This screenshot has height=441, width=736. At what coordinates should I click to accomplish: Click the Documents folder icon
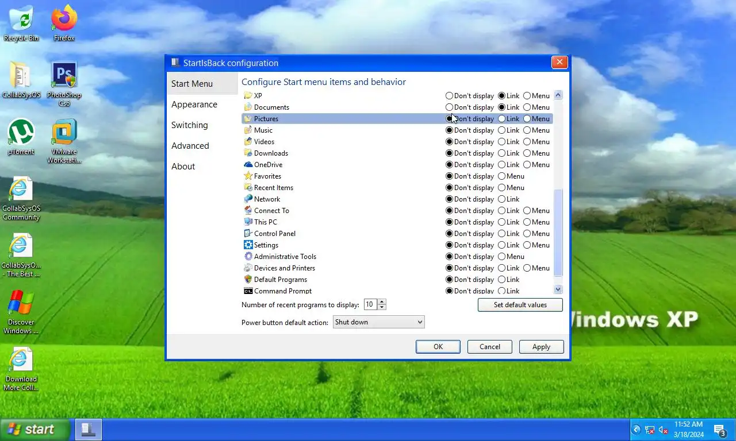[x=248, y=107]
